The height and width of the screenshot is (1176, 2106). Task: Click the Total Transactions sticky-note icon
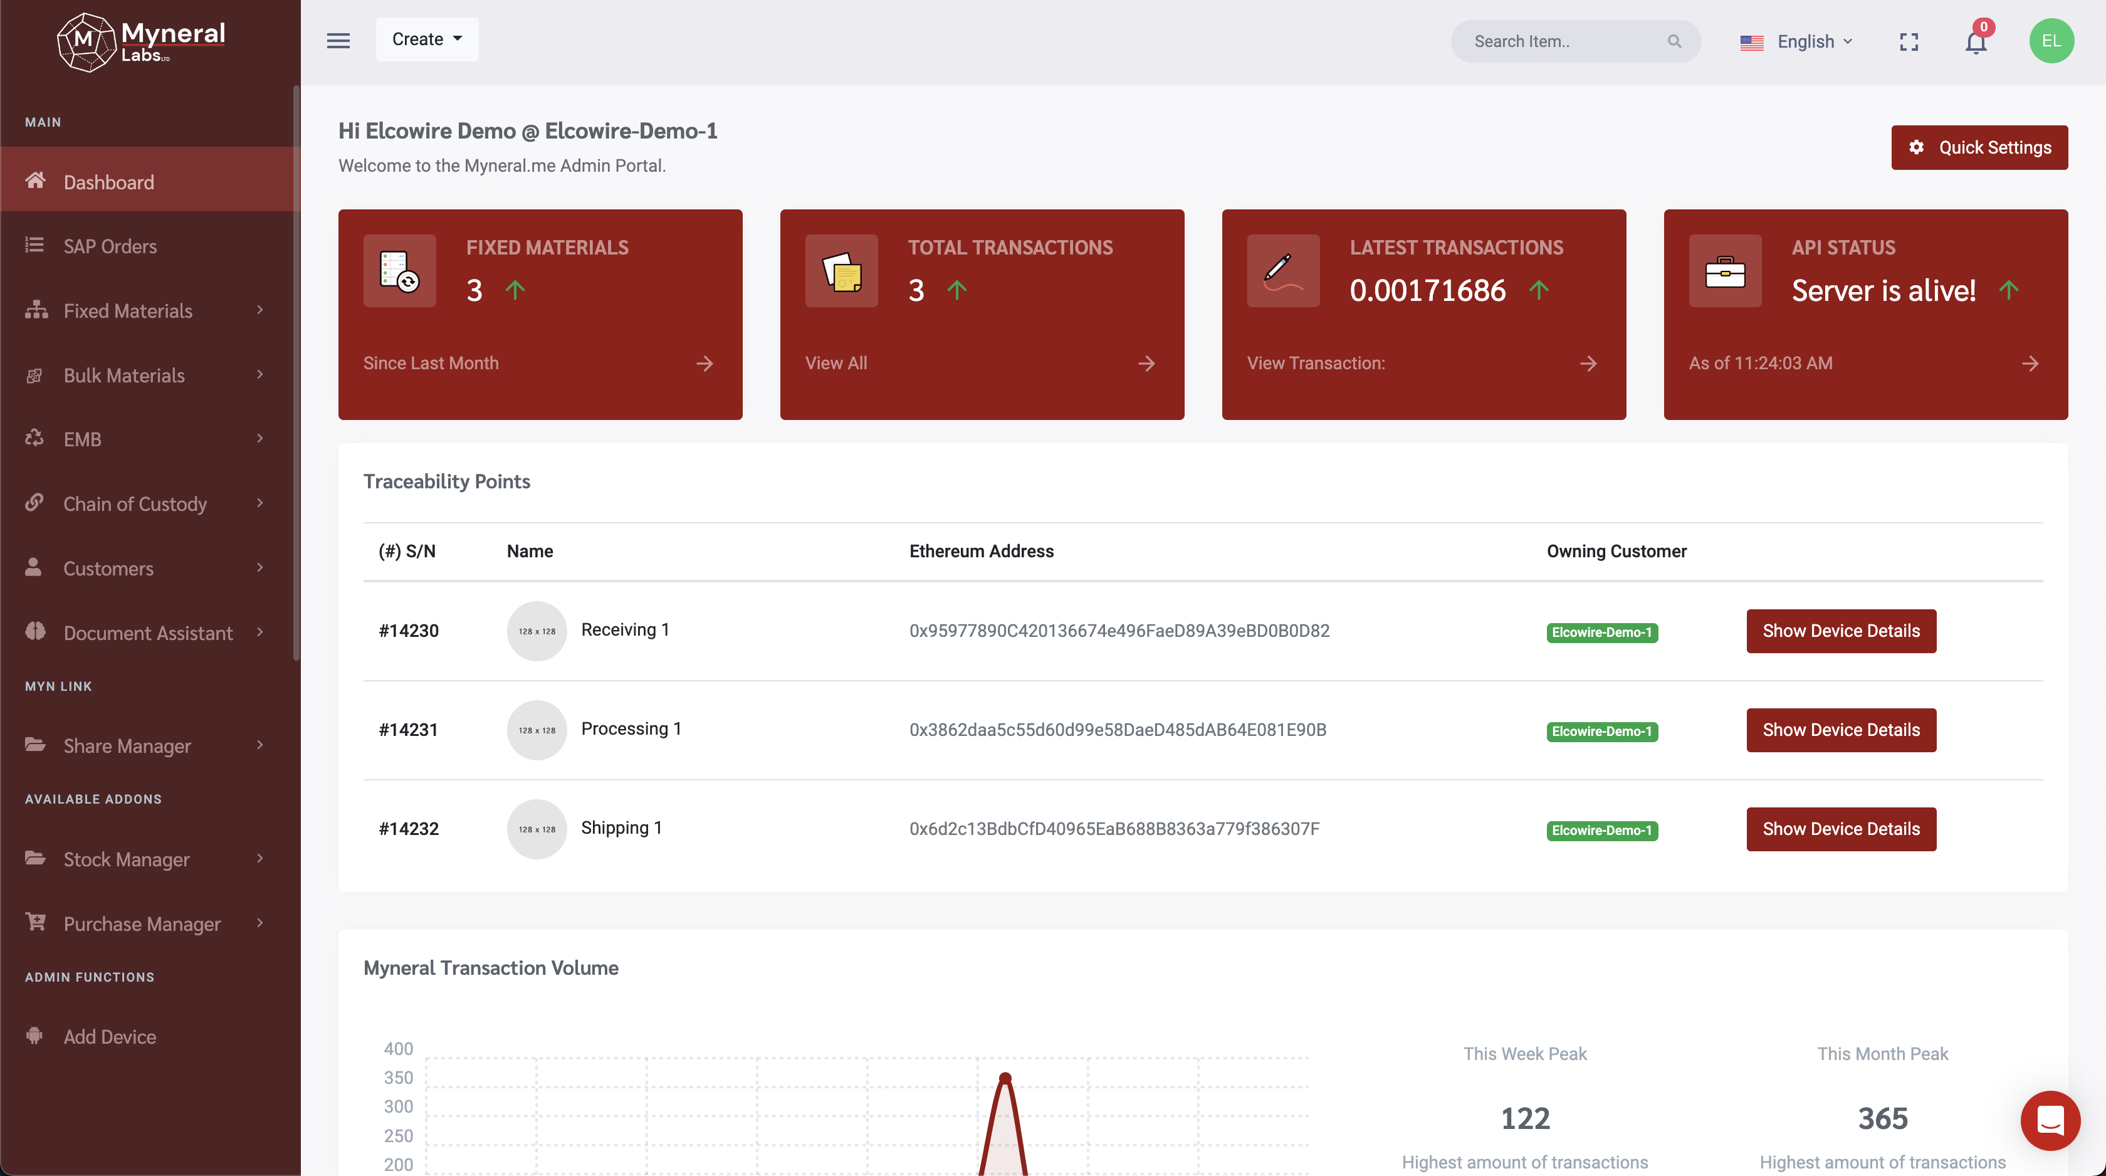pyautogui.click(x=842, y=271)
